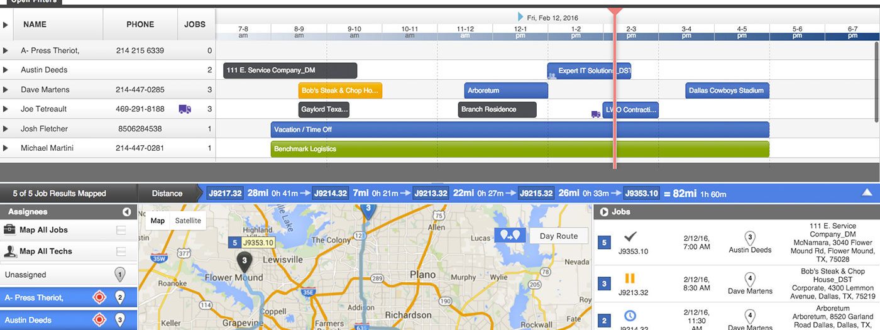This screenshot has width=880, height=330.
Task: Click the orange Bob's Steak & Chop Ho... job block
Action: pyautogui.click(x=340, y=91)
